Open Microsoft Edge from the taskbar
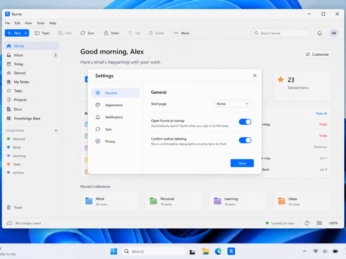The height and width of the screenshot is (259, 346). [218, 251]
